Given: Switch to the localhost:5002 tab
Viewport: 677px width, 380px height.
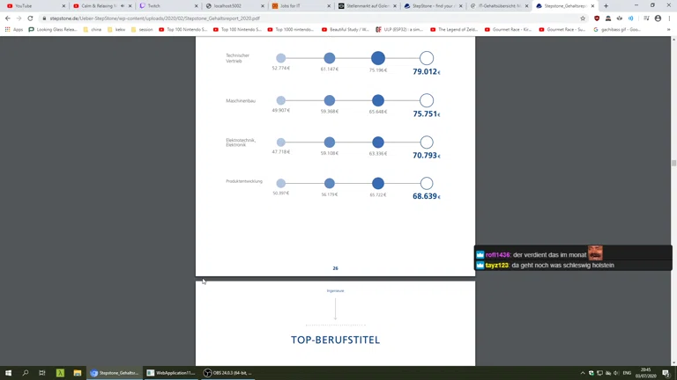Looking at the screenshot, I should [233, 6].
